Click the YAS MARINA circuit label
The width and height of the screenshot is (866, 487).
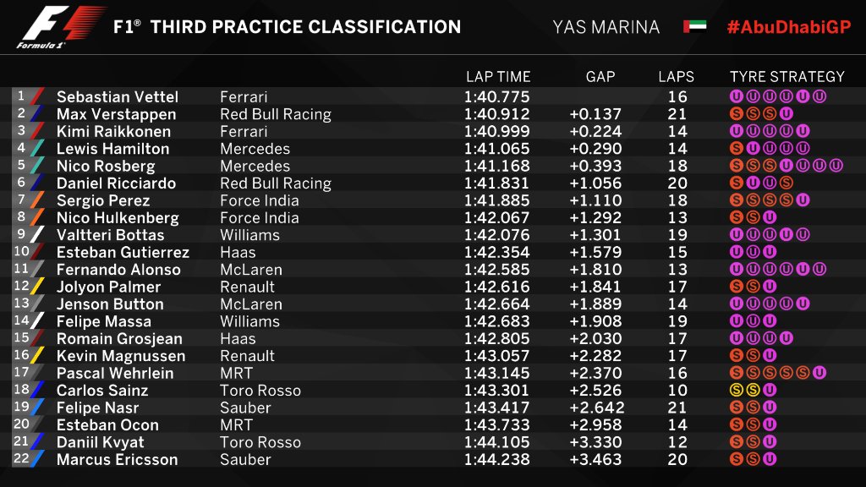coord(606,26)
